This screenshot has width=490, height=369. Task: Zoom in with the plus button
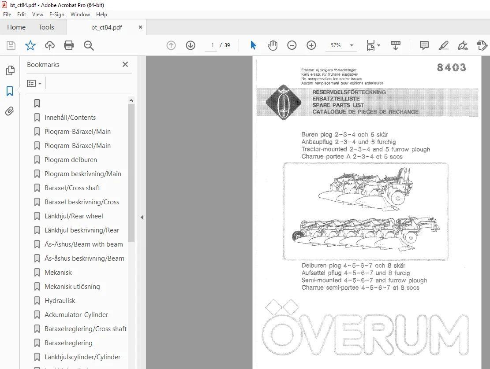pyautogui.click(x=311, y=45)
